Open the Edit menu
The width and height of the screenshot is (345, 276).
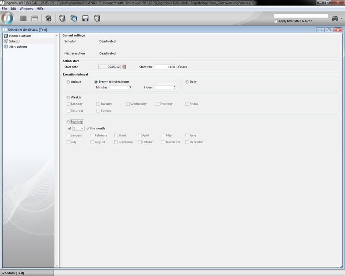pos(13,9)
